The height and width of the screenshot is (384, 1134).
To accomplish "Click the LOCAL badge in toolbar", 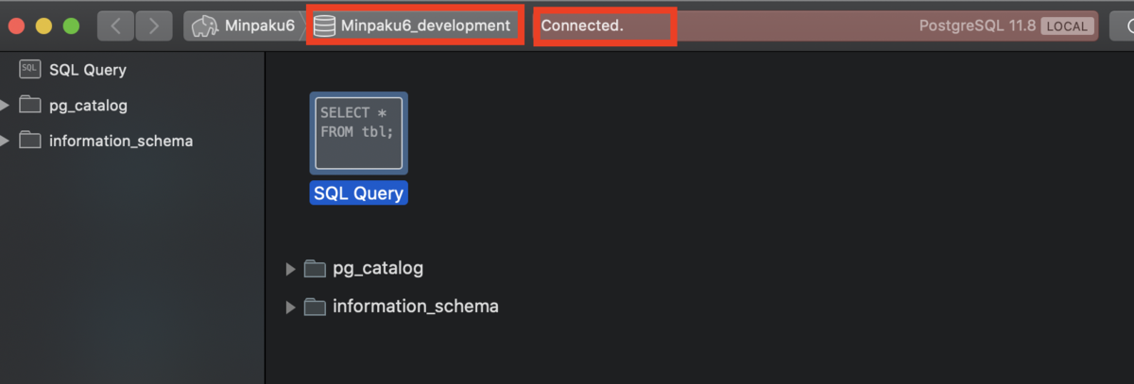I will [x=1067, y=26].
